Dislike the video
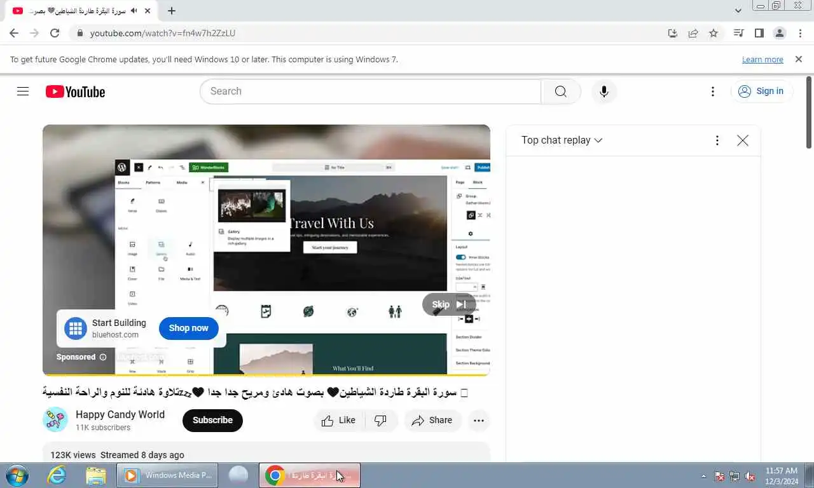 (381, 421)
